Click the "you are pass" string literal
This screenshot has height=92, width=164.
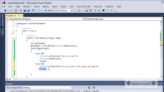pyautogui.click(x=68, y=56)
